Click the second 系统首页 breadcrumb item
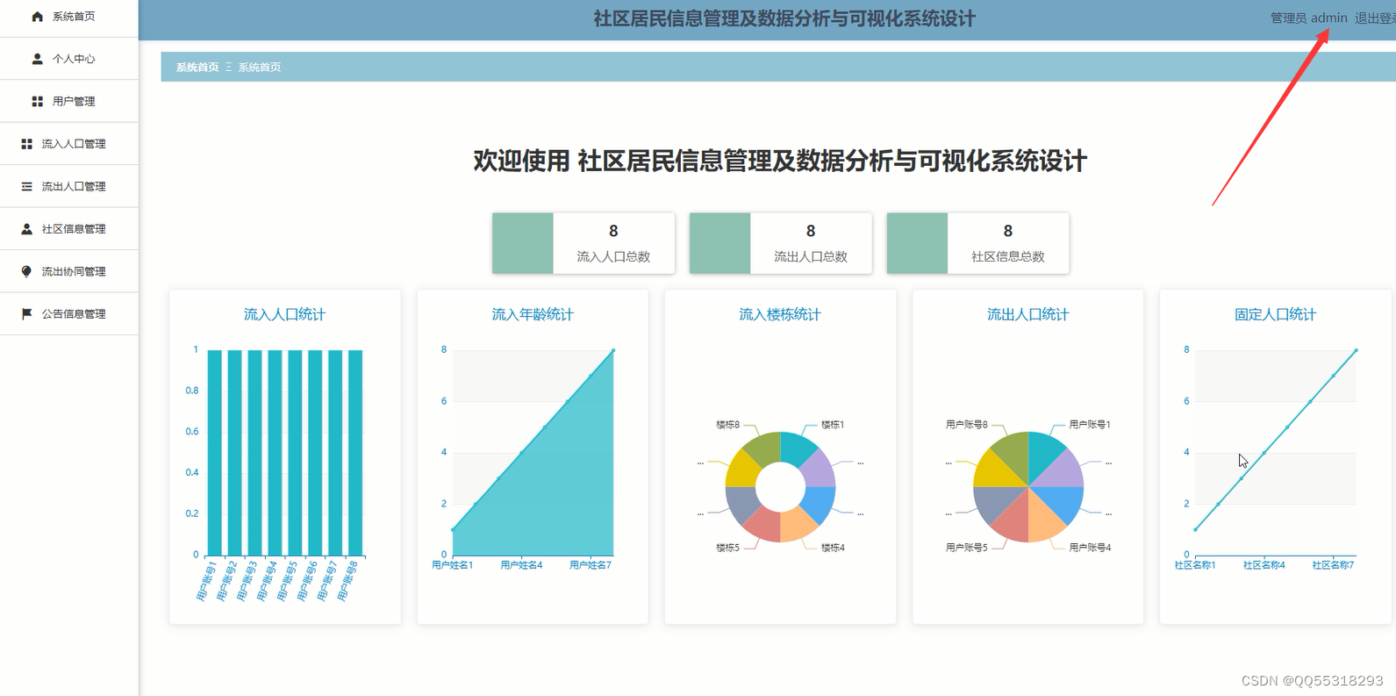The height and width of the screenshot is (696, 1396). click(260, 67)
